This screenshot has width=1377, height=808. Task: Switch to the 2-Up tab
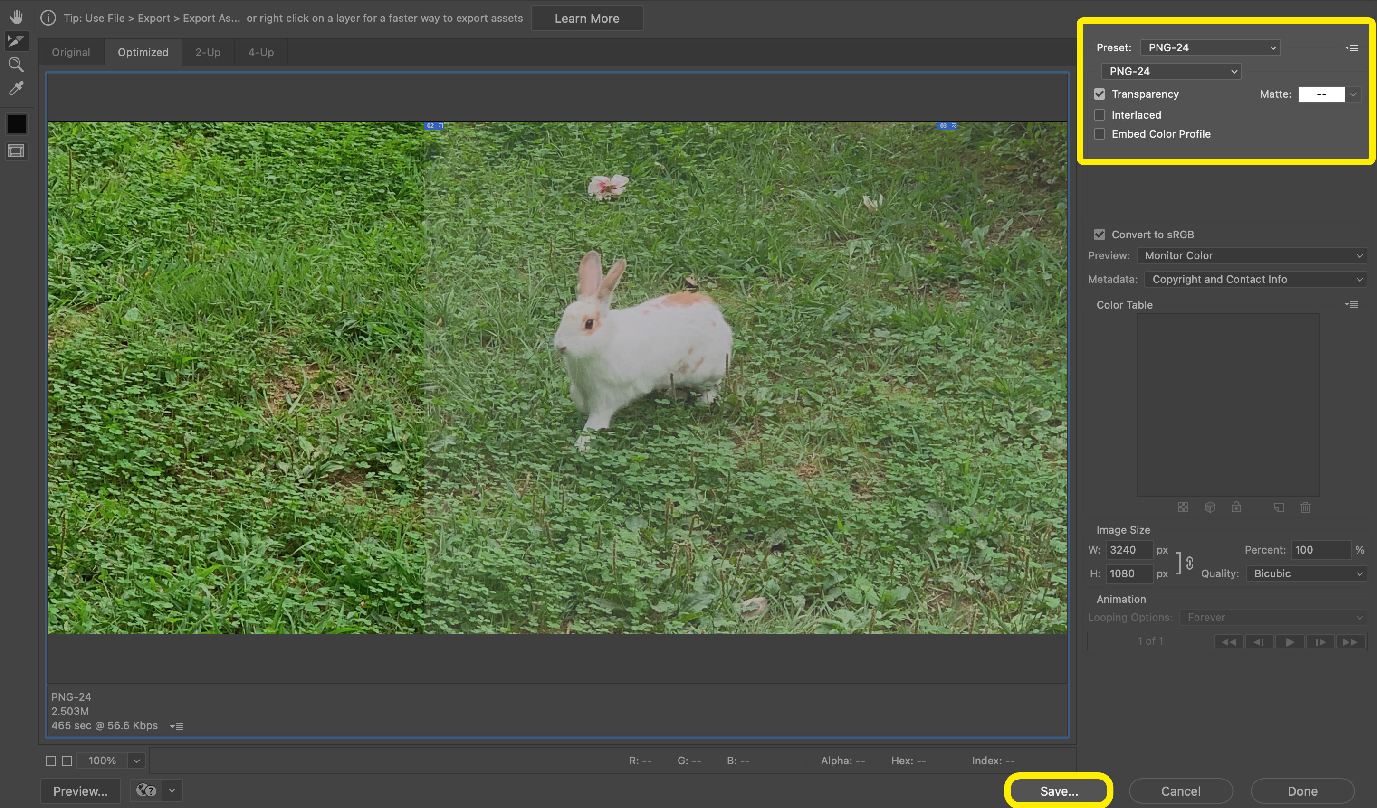(x=208, y=52)
